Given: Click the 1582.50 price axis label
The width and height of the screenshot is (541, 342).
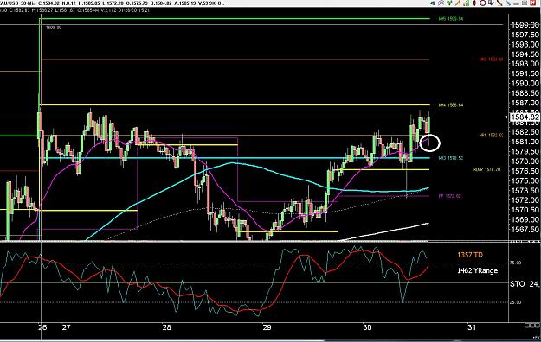Looking at the screenshot, I should coord(525,132).
